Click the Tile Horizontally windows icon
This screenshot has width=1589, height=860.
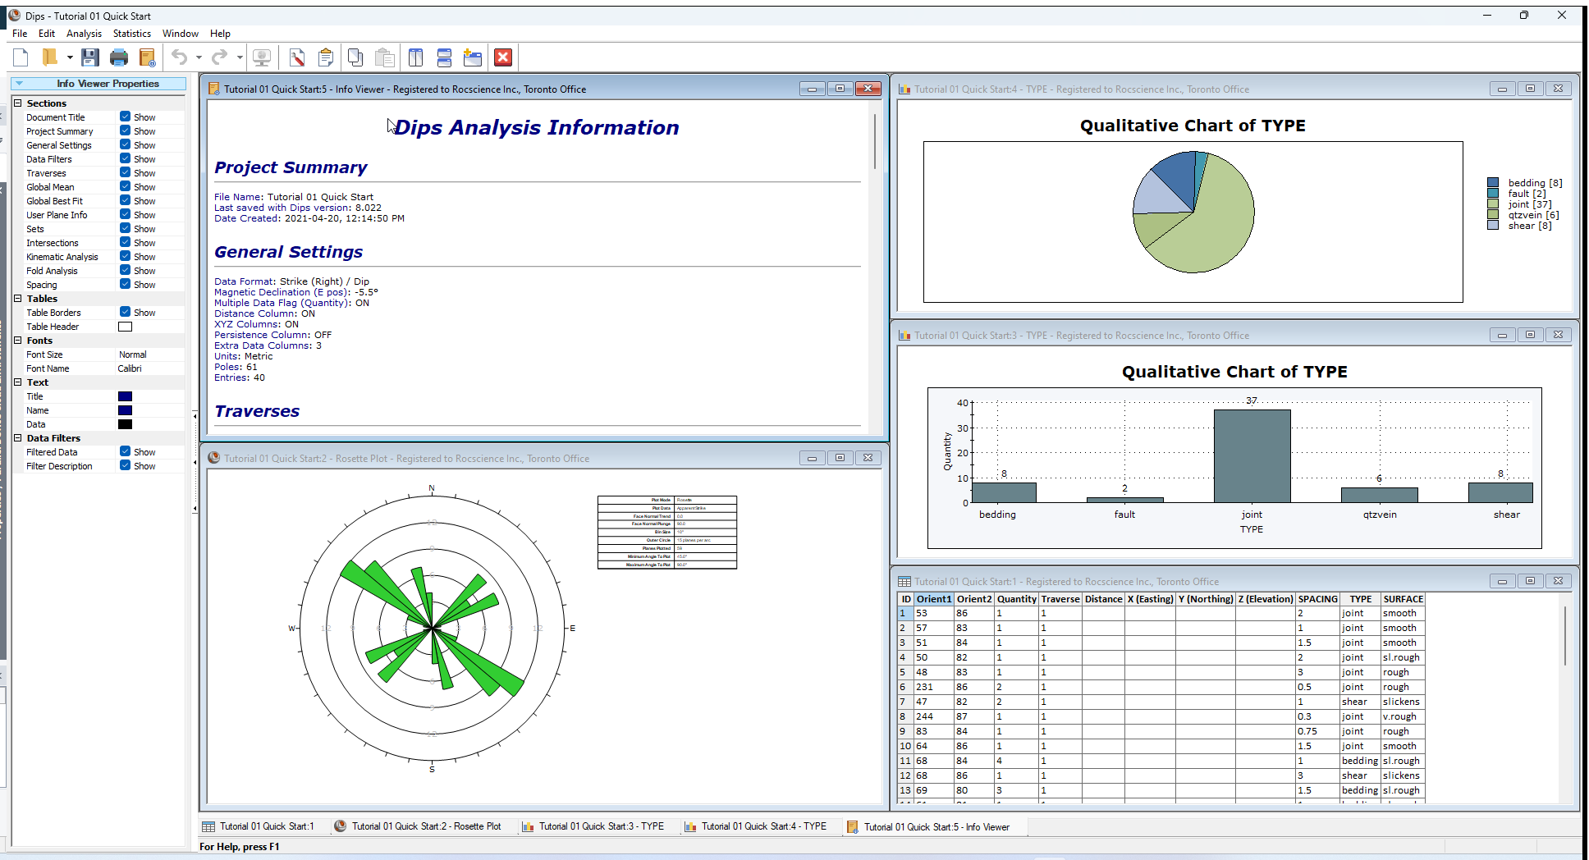[x=444, y=57]
